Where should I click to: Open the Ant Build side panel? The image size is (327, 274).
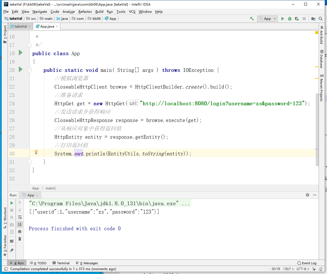click(x=321, y=35)
